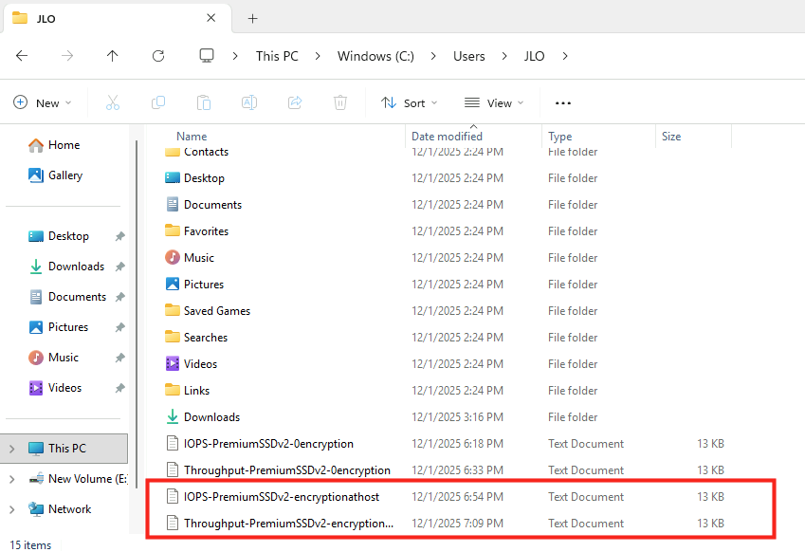Click the Paste clipboard icon
Screen dimensions: 805x552
(x=204, y=102)
